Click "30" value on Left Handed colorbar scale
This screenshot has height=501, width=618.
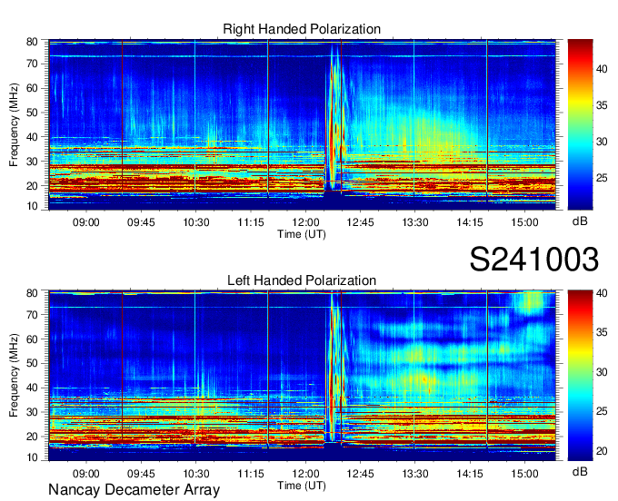tap(602, 372)
